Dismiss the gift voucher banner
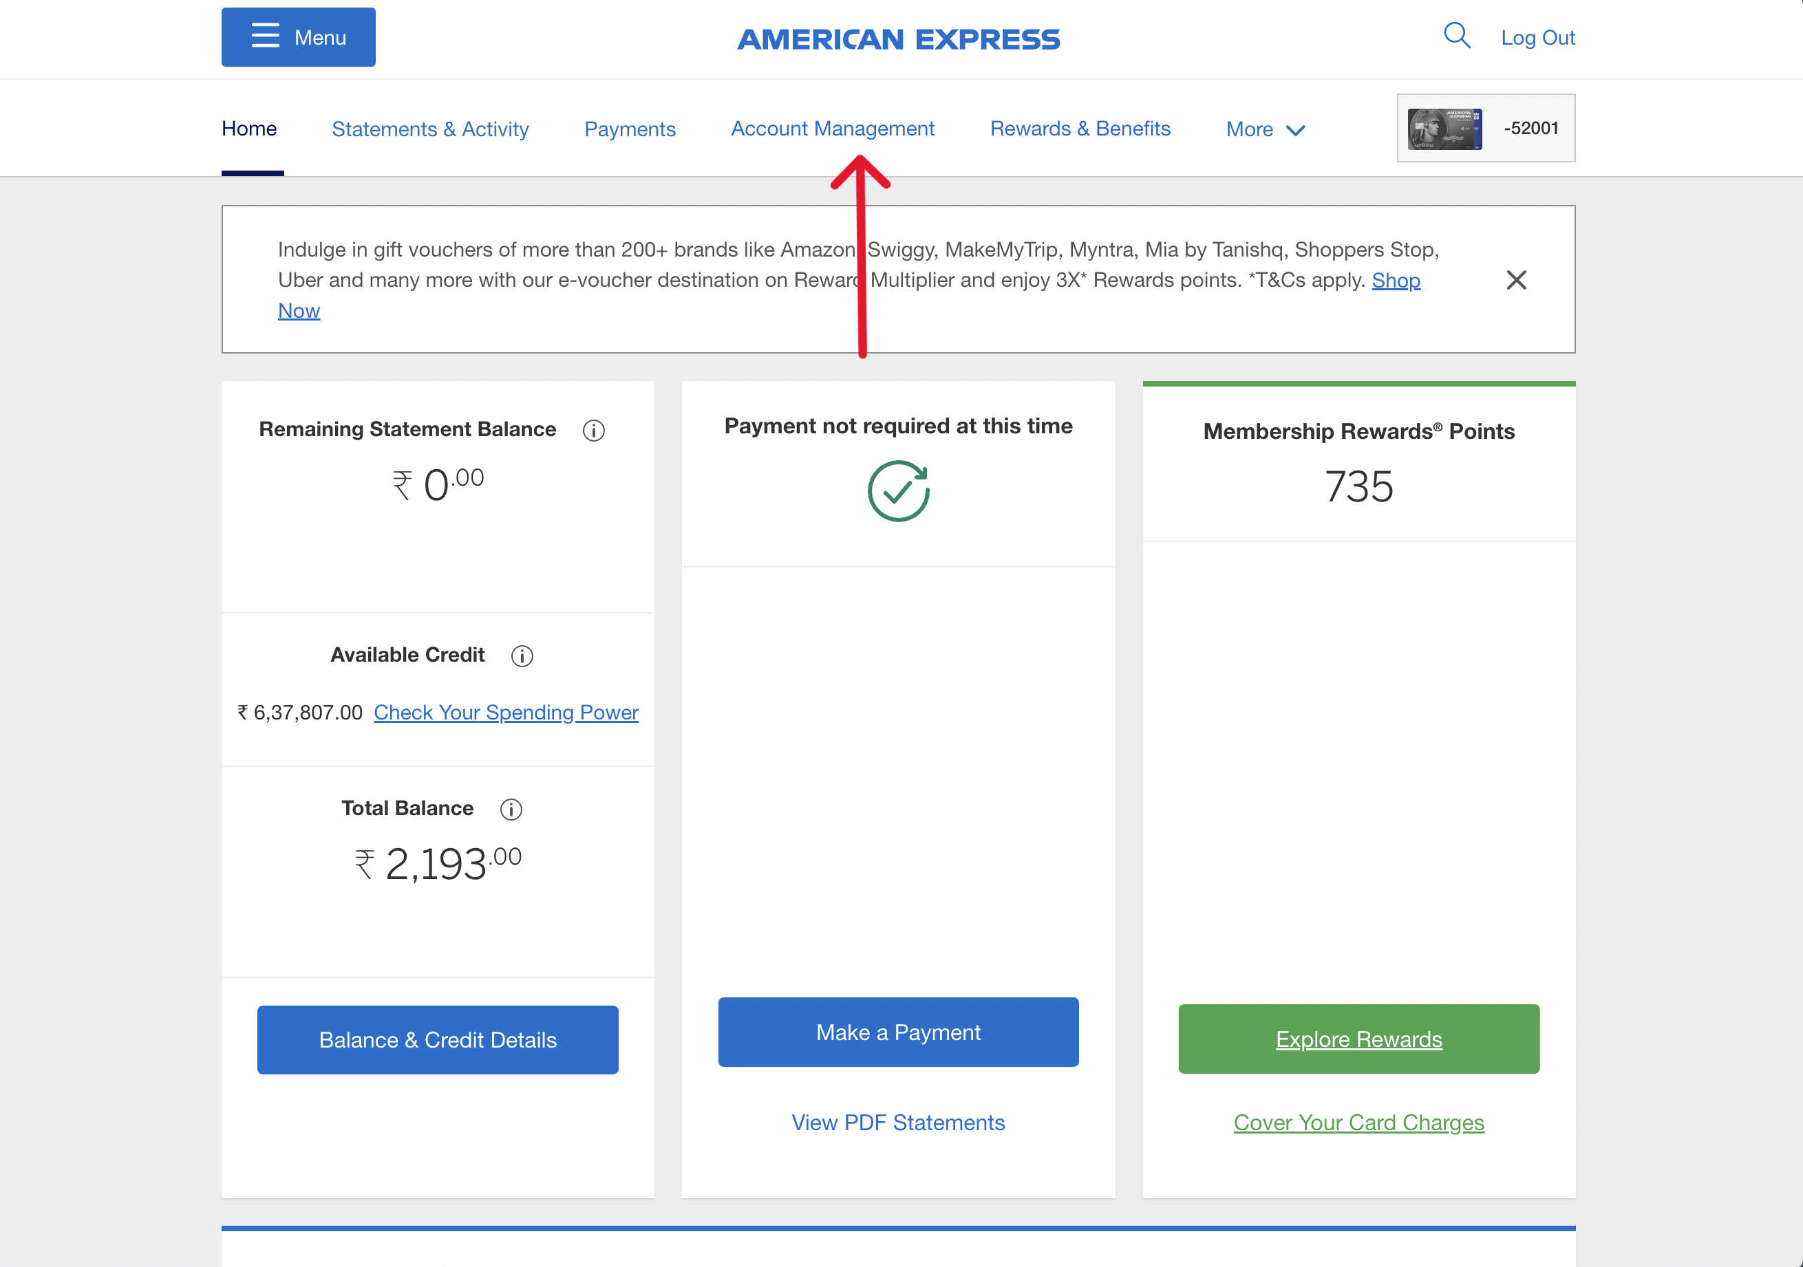 [1515, 280]
